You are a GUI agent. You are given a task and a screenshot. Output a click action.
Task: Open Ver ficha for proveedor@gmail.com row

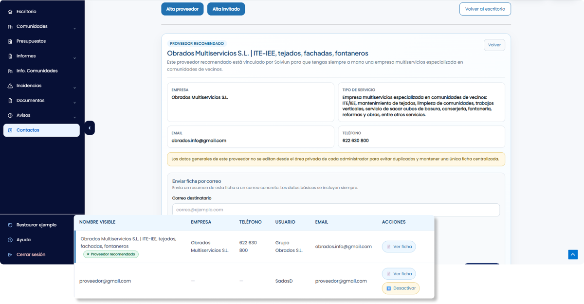(399, 274)
